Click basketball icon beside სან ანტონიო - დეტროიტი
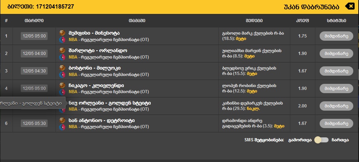Screen dimensions: 359x162 [x=62, y=120]
